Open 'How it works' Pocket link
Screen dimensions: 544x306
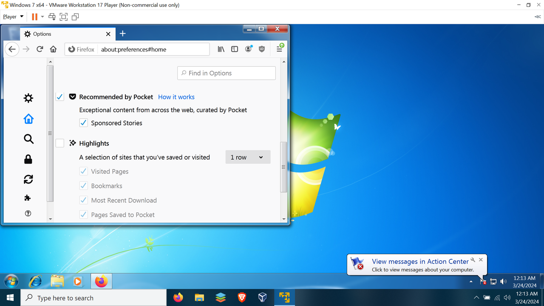click(x=176, y=97)
